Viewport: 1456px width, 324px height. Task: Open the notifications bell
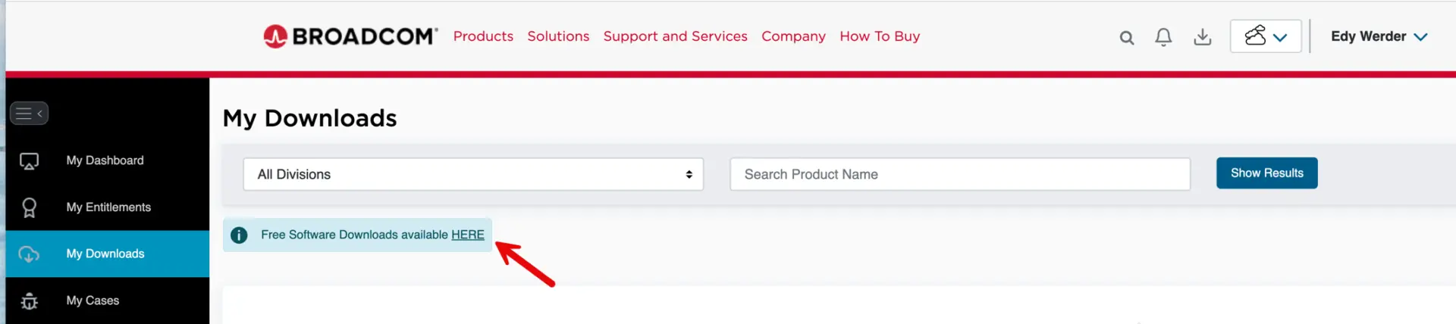point(1163,37)
